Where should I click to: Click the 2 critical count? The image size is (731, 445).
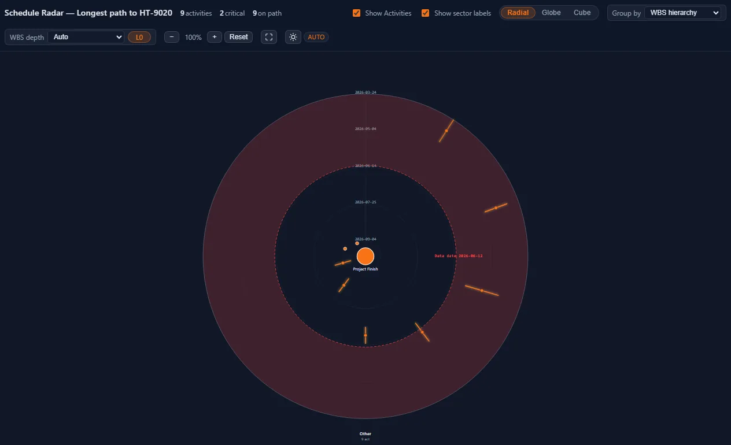[232, 13]
